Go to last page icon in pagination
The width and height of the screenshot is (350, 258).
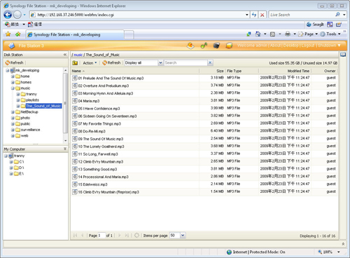(x=127, y=236)
